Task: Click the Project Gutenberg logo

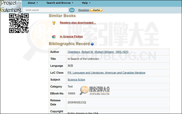Action: tap(11, 6)
